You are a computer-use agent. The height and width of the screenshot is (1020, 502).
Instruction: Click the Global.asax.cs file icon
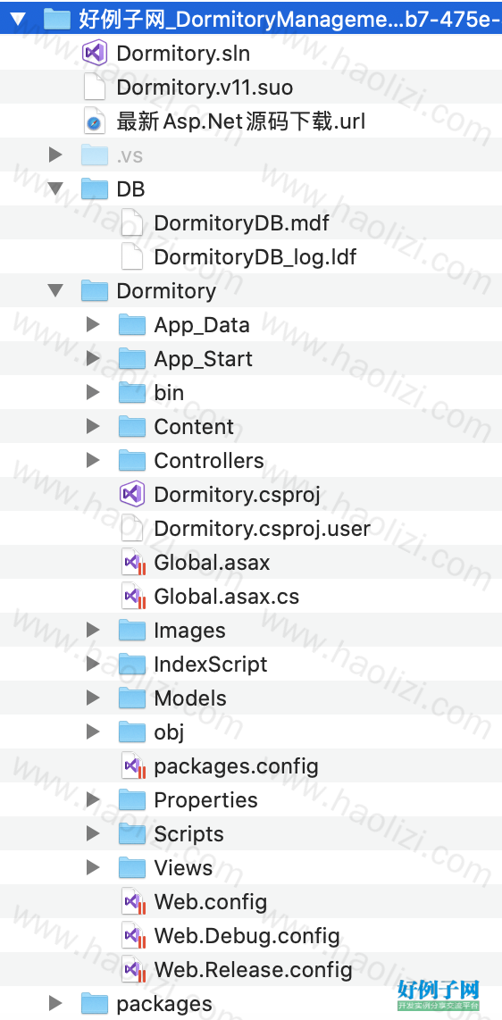[133, 596]
